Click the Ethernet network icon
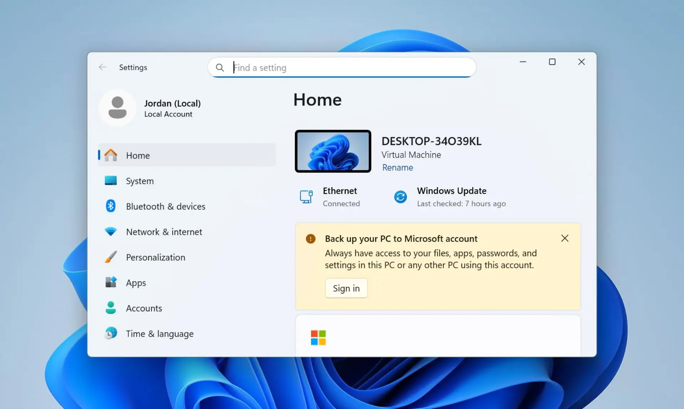Viewport: 684px width, 409px height. point(306,197)
